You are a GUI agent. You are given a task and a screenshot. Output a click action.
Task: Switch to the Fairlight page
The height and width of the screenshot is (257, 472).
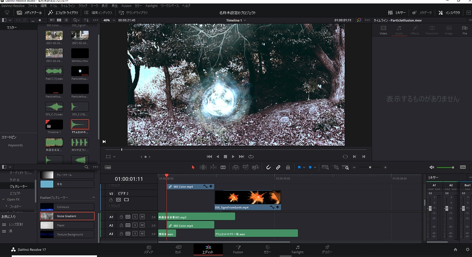[297, 249]
